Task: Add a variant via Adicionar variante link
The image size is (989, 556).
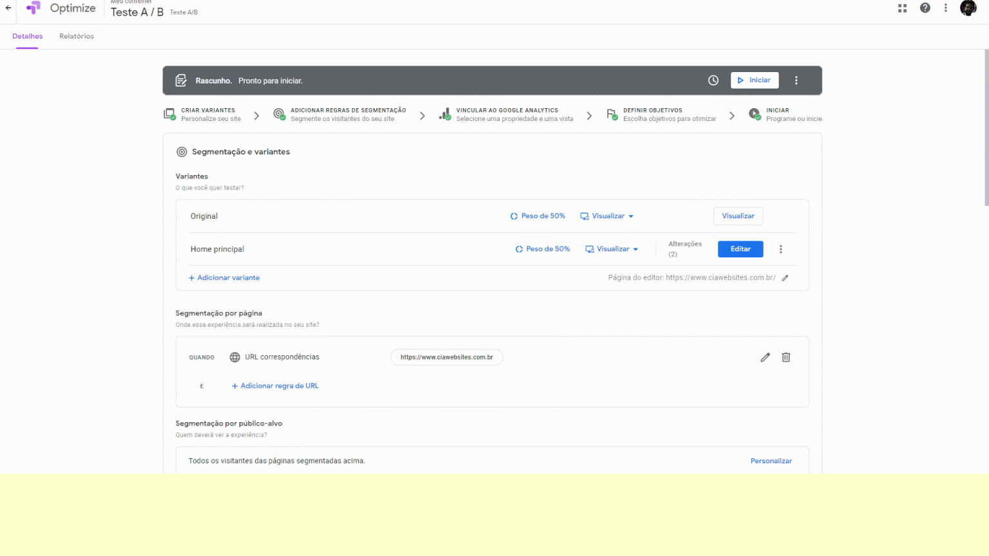Action: (x=224, y=277)
